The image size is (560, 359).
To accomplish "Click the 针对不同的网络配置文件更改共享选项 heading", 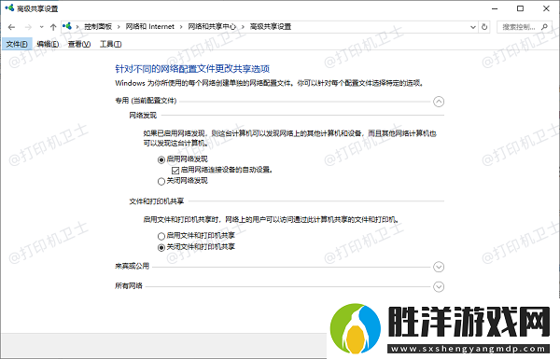I will point(192,68).
